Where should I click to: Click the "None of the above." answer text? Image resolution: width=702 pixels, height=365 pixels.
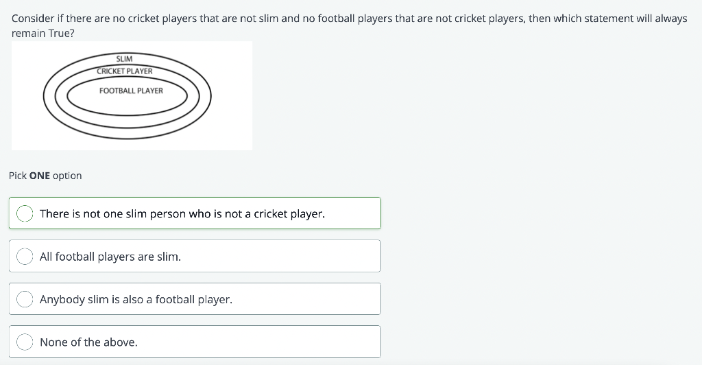88,342
